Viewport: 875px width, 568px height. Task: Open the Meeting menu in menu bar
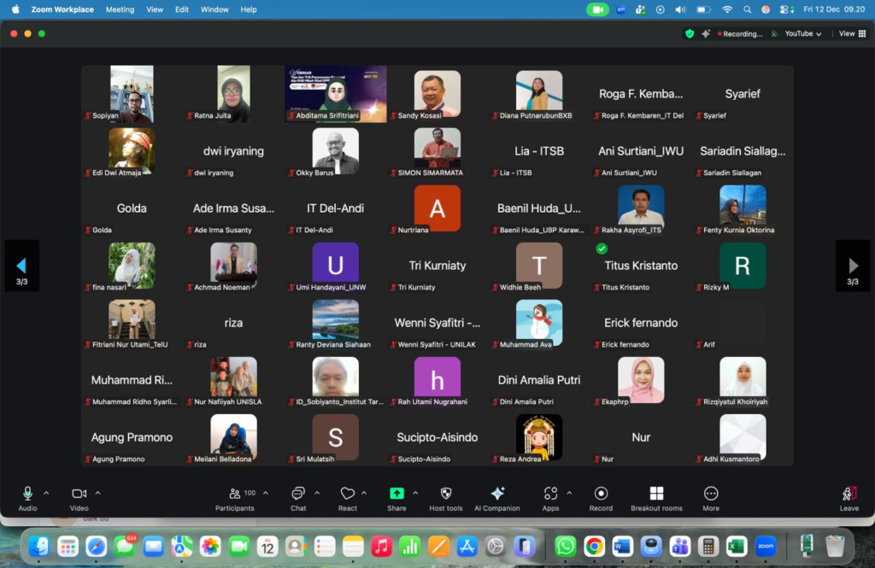click(120, 9)
